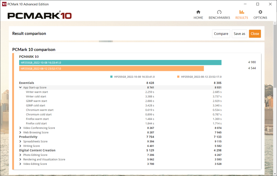
Task: Expand Rendering and Visualization Score row
Action: [21, 159]
